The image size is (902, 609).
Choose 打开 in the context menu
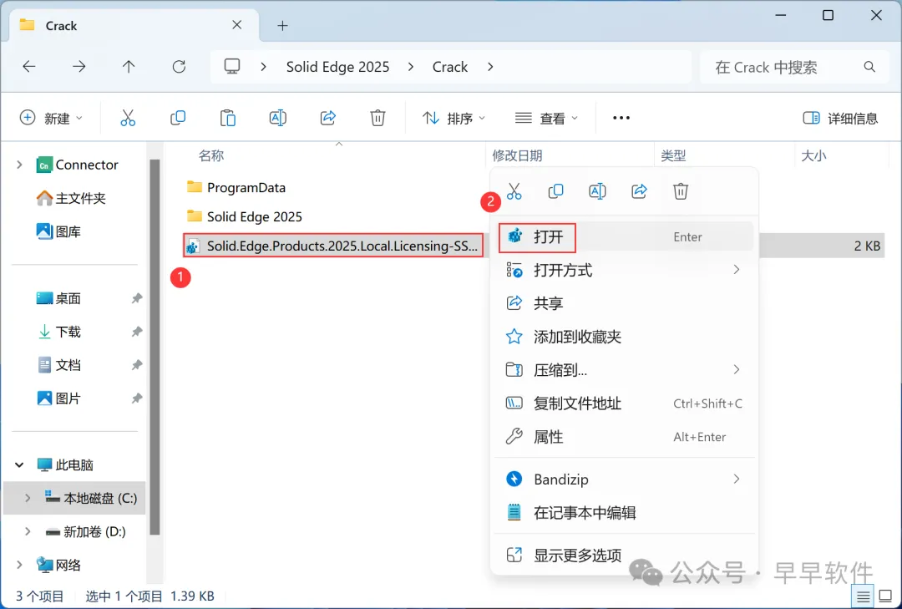coord(625,236)
